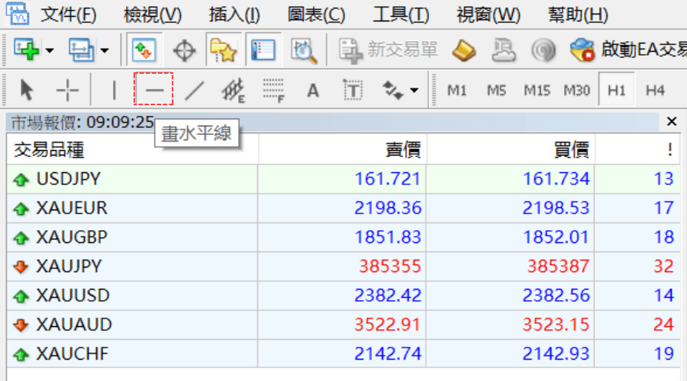Select the draw horizontal line (畫水平線) tool
Image resolution: width=687 pixels, height=381 pixels.
(x=154, y=91)
